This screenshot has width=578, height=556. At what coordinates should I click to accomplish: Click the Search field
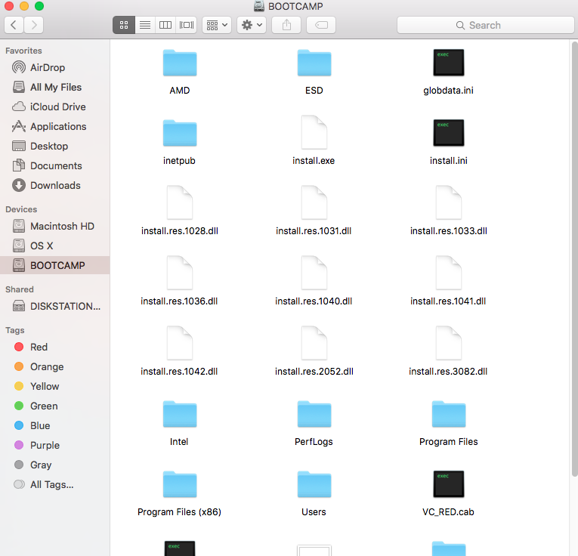(486, 25)
